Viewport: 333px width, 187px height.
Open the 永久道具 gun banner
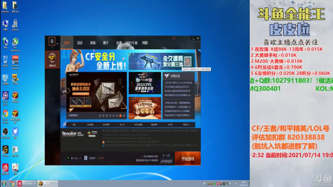click(162, 61)
